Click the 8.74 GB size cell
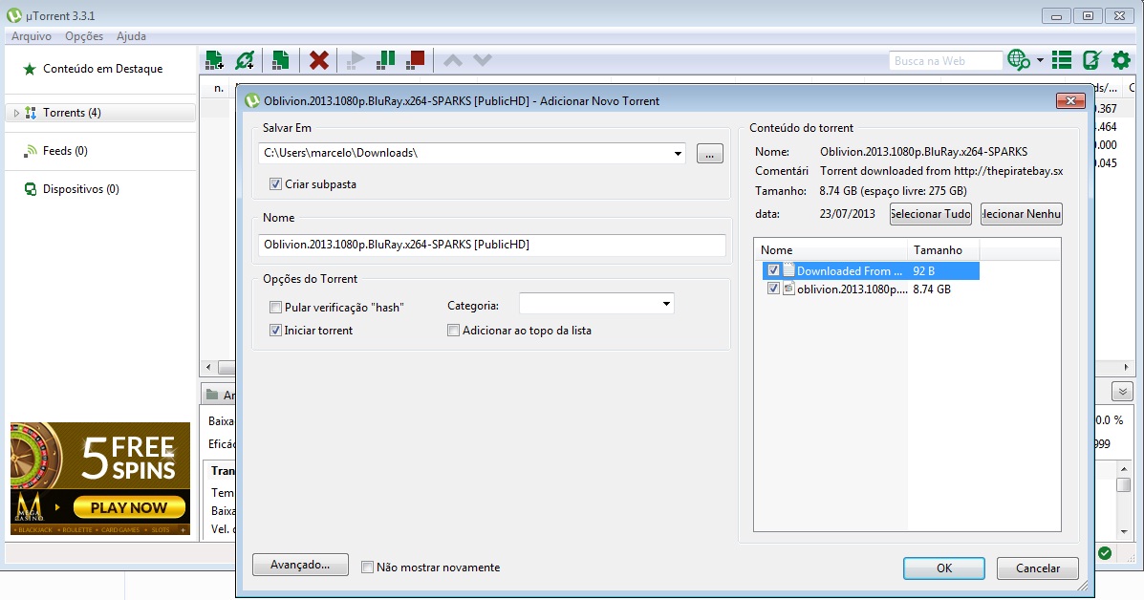The image size is (1144, 600). 932,289
